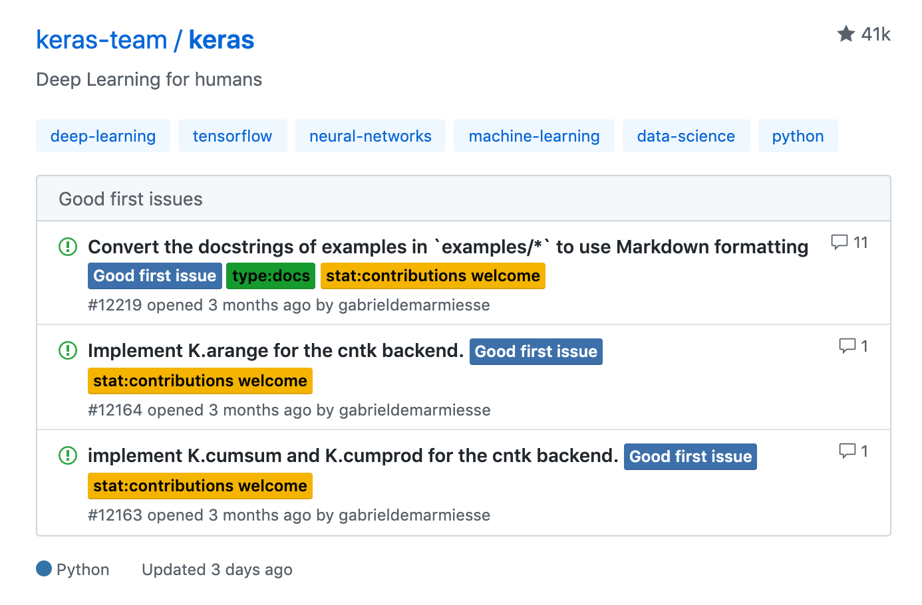Click the open-issue icon for issue #12219
Viewport: 922px width, 605px height.
[68, 247]
